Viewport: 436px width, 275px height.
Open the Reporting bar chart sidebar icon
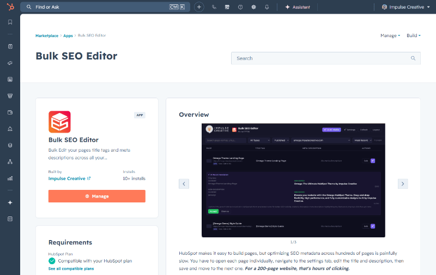pyautogui.click(x=10, y=178)
